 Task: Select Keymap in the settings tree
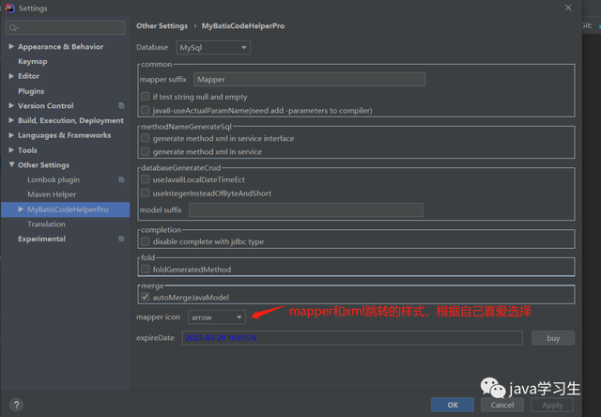tap(33, 61)
